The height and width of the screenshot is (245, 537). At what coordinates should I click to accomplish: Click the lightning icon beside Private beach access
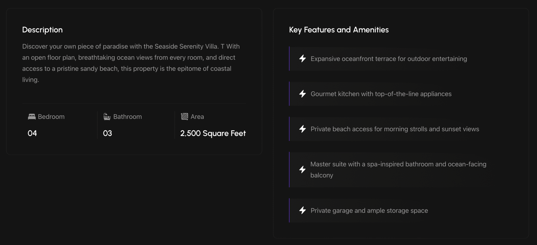(x=303, y=129)
